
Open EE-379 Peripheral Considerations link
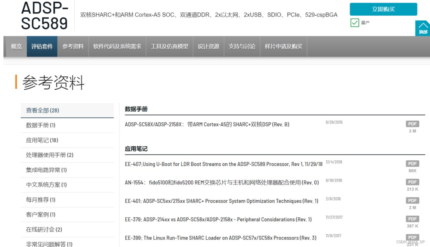coord(218,219)
